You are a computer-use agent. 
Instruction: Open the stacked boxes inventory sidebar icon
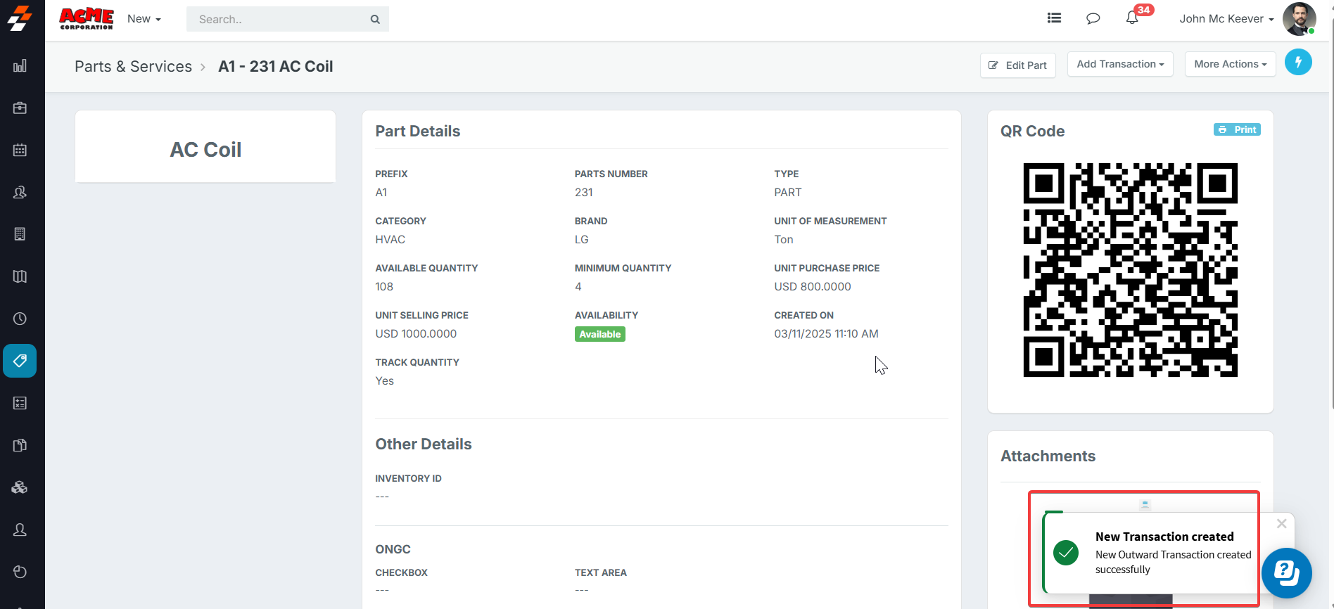20,487
